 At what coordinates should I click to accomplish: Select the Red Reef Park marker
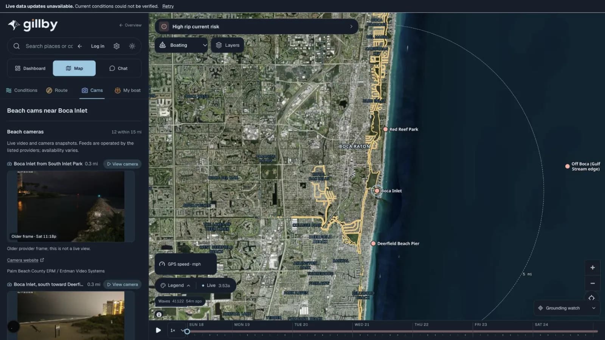[x=385, y=129]
